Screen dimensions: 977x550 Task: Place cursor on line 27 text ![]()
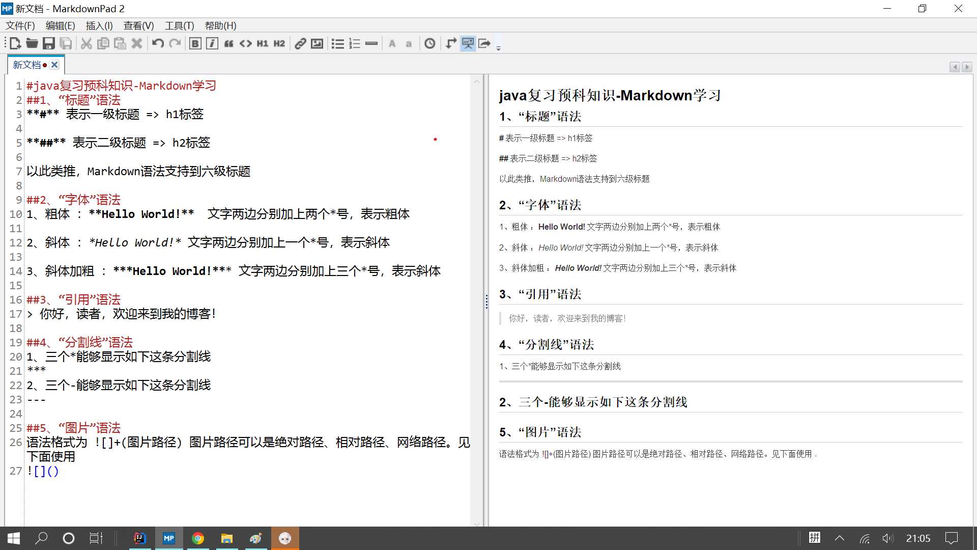point(43,471)
